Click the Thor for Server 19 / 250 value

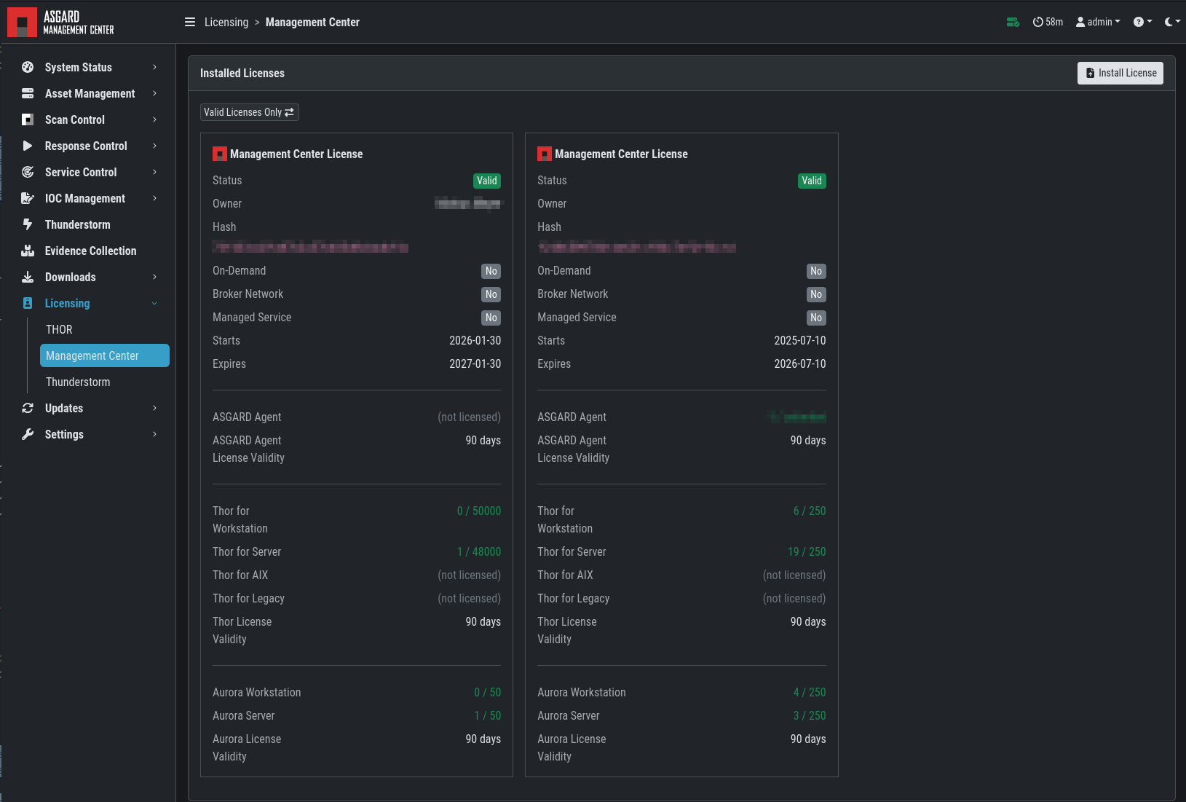(x=807, y=551)
